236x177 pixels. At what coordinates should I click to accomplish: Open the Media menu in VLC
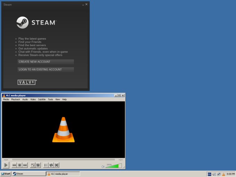pyautogui.click(x=6, y=100)
